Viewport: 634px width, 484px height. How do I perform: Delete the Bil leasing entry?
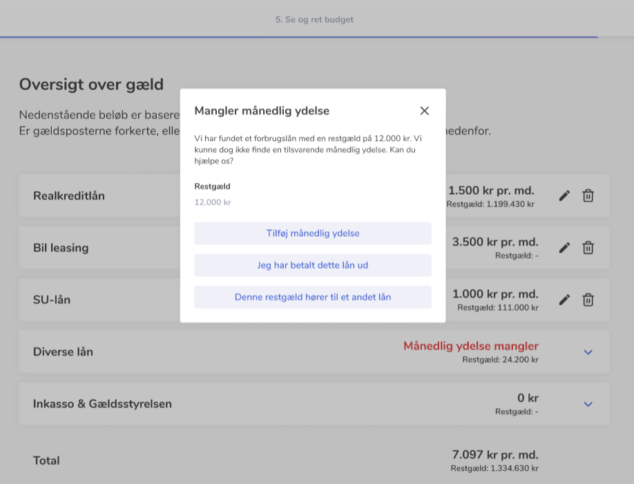[588, 248]
